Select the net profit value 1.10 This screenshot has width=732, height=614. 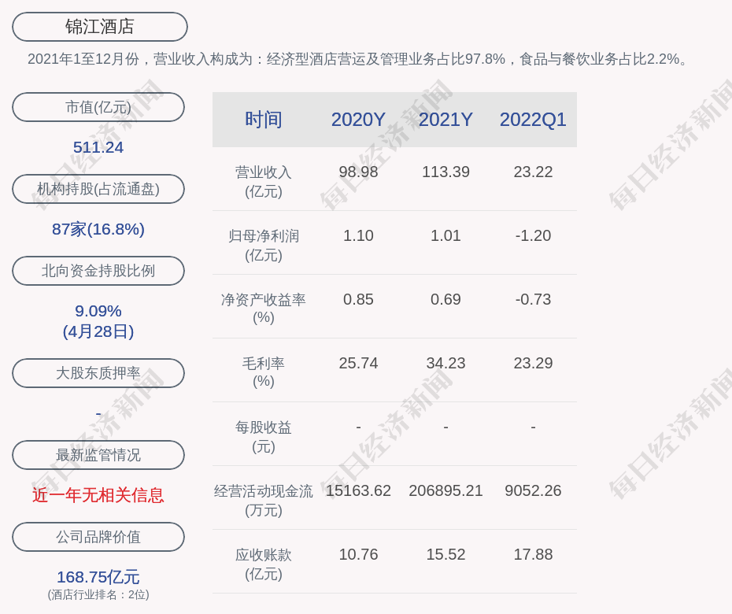click(359, 236)
